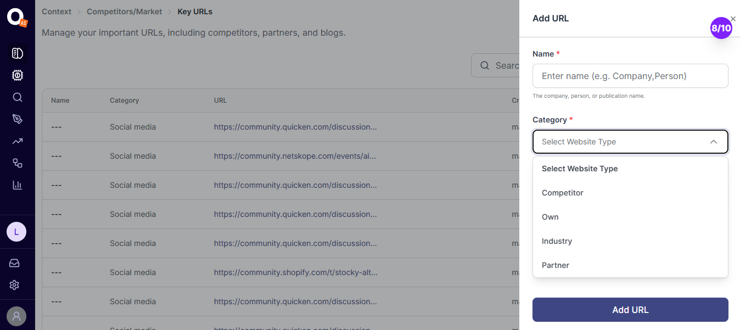Open the bar chart icon in sidebar
This screenshot has height=330, width=740.
(18, 185)
